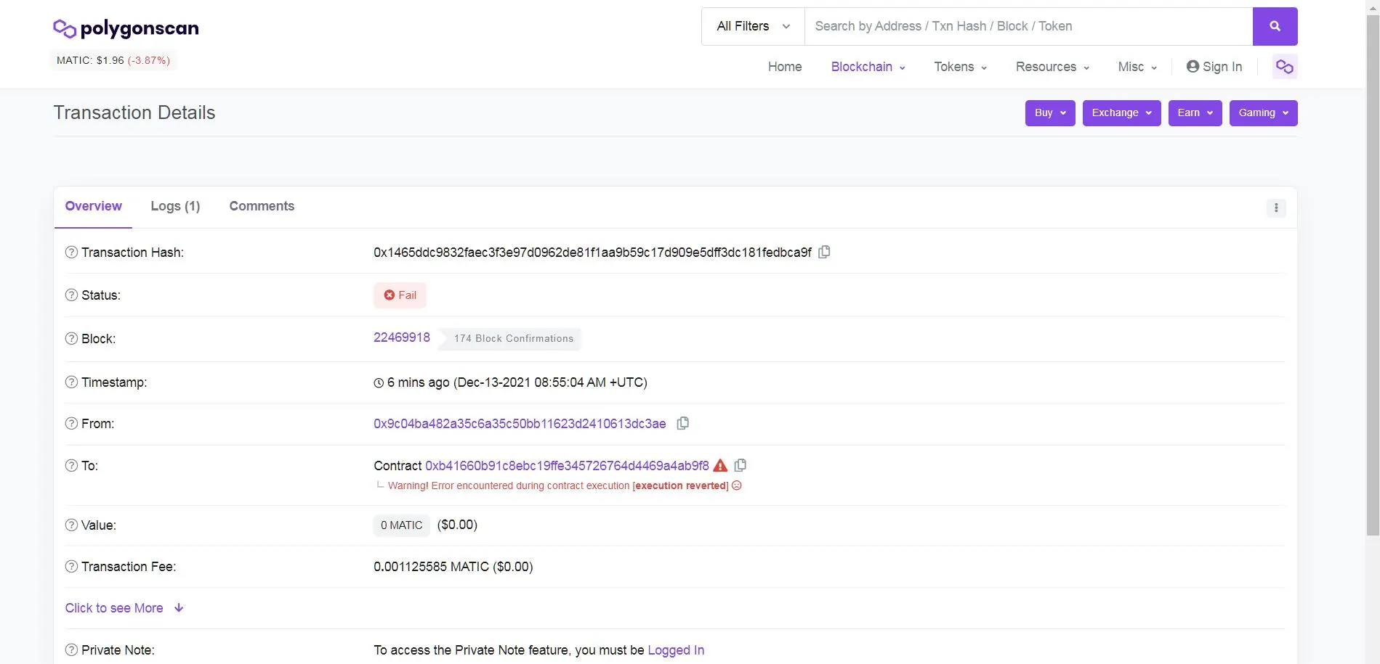Copy the To contract address using its copy icon
This screenshot has width=1380, height=664.
[741, 465]
